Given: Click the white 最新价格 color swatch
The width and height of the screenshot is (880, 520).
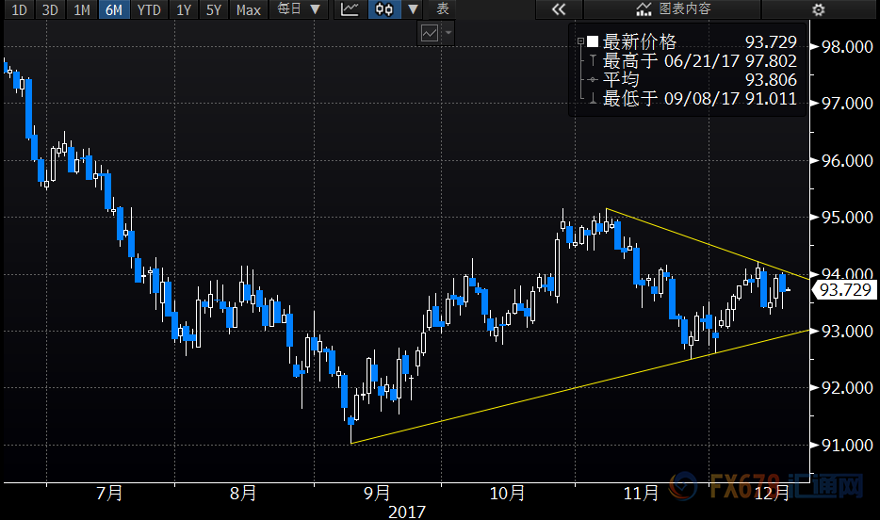Looking at the screenshot, I should (x=593, y=41).
